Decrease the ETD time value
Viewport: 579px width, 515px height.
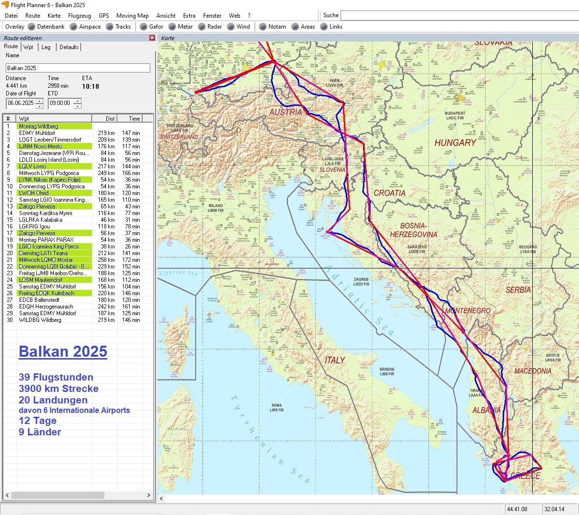(78, 105)
